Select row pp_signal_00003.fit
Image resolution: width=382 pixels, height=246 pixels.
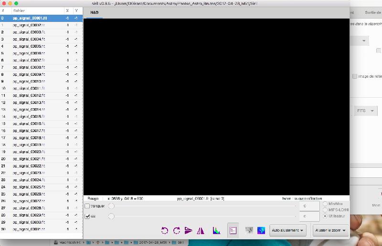tap(41, 32)
